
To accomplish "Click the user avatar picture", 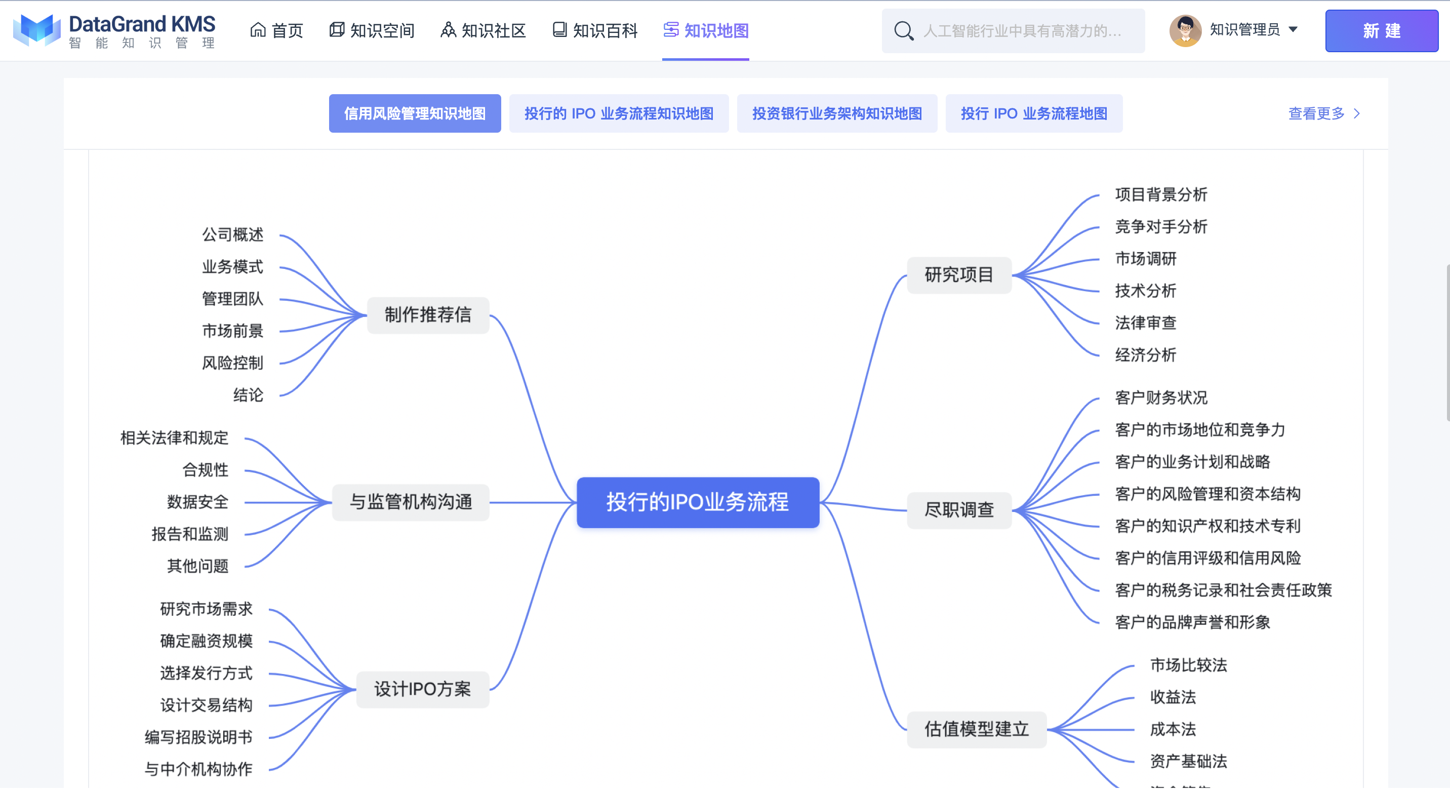I will [1185, 30].
